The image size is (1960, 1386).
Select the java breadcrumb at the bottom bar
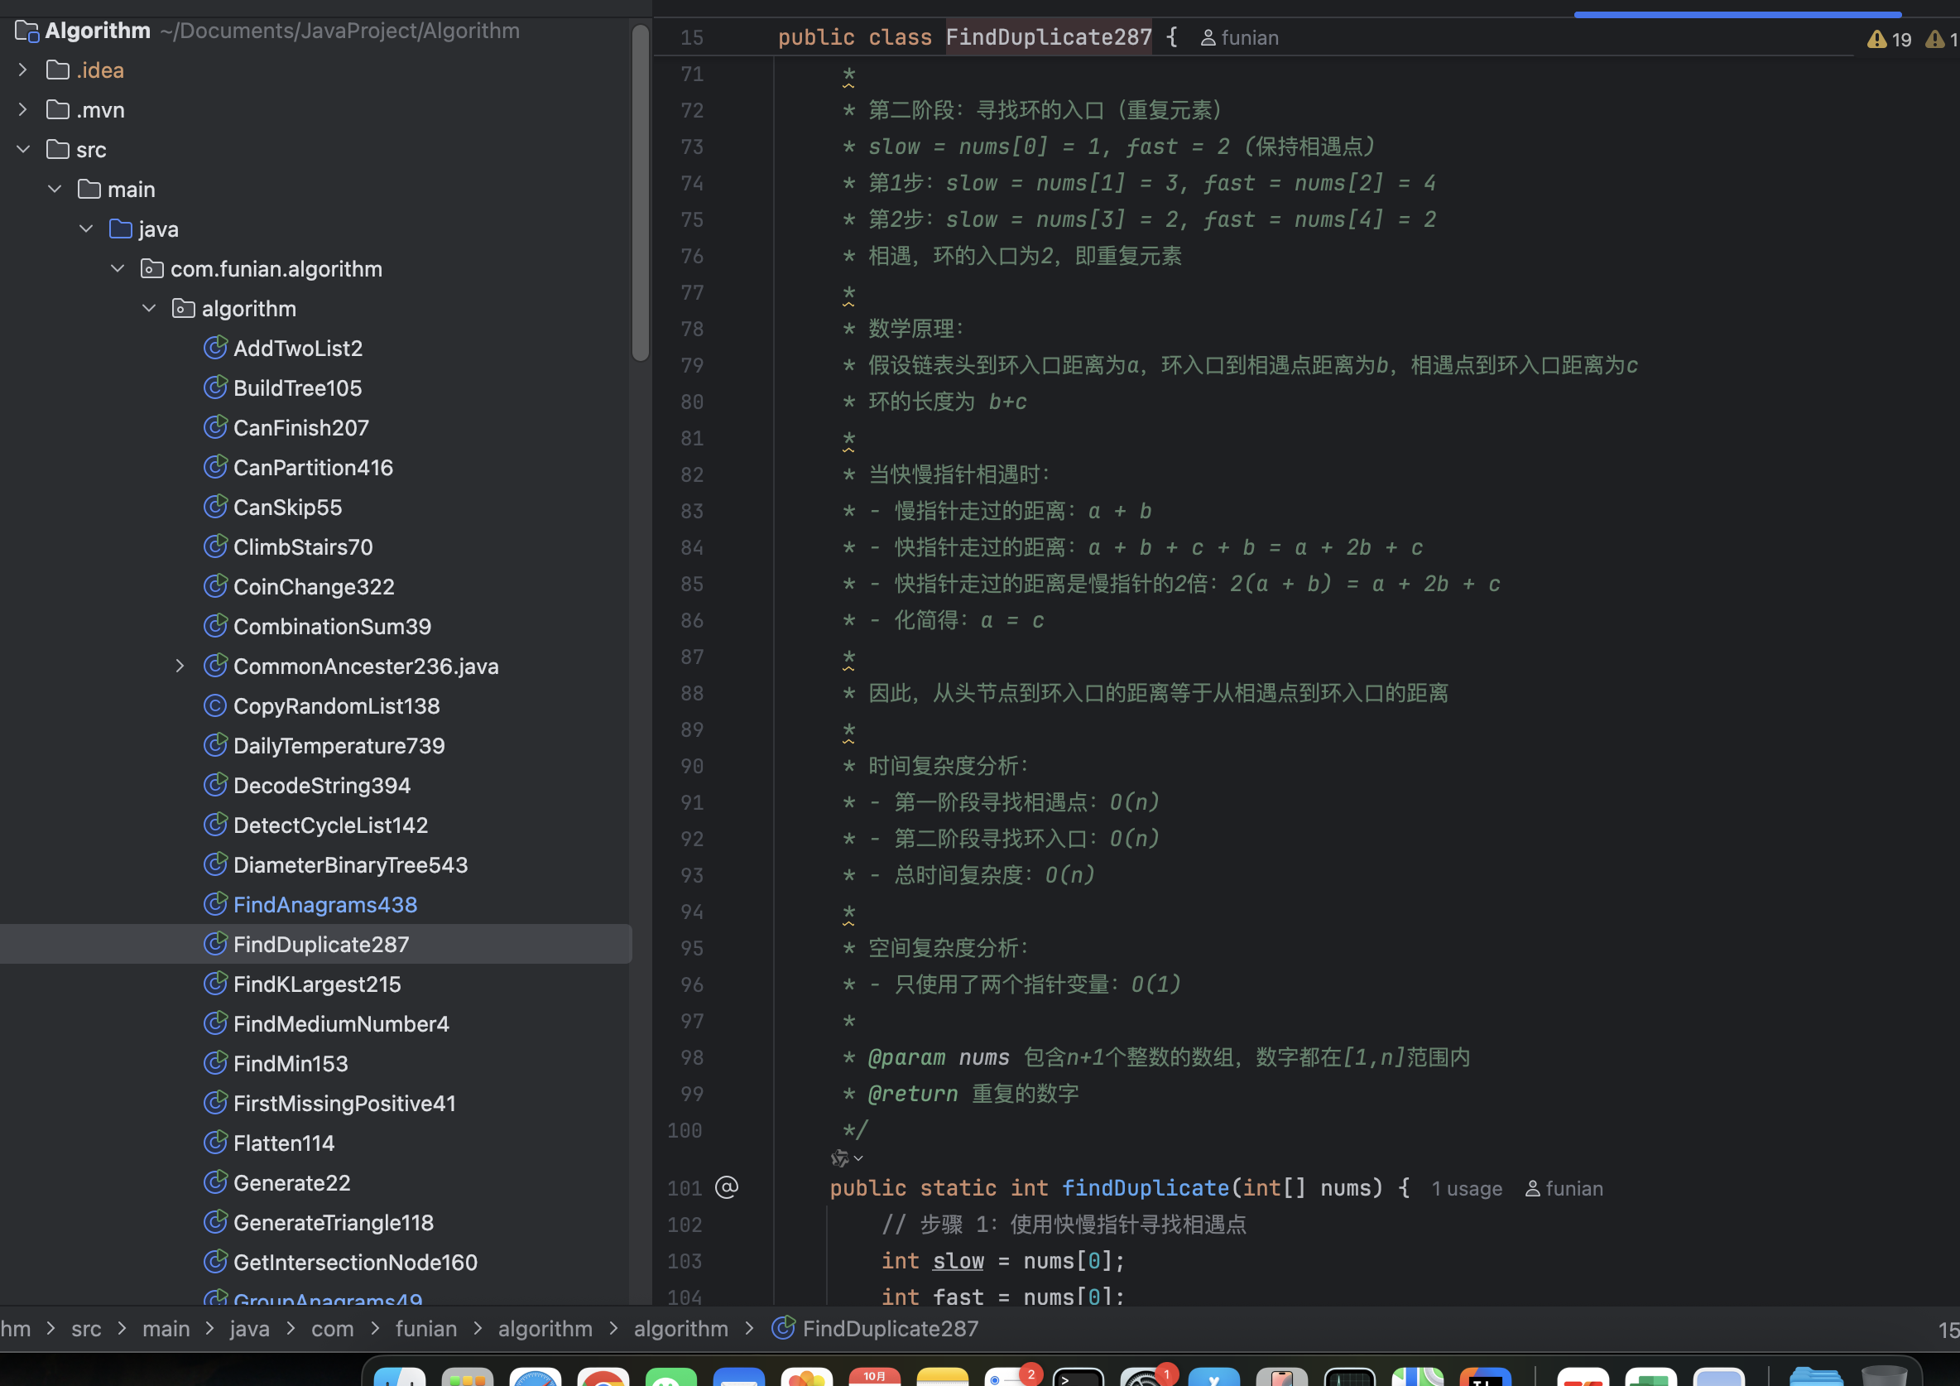coord(249,1329)
